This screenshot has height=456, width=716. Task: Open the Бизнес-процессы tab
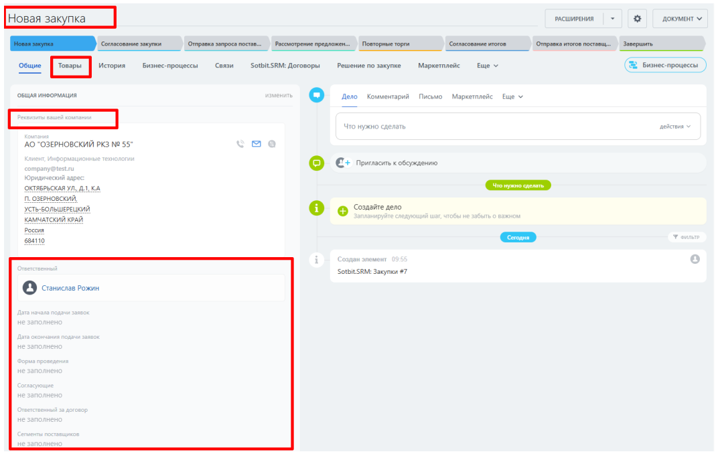pos(170,66)
